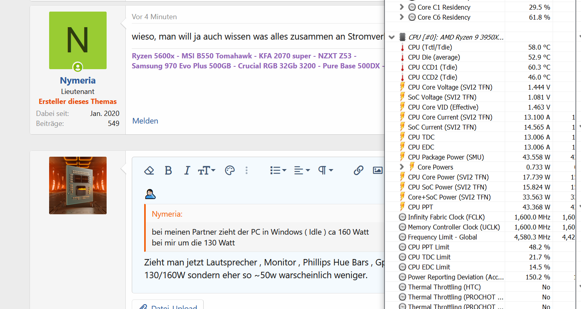Click the insert image icon in editor
This screenshot has width=581, height=309.
click(378, 171)
